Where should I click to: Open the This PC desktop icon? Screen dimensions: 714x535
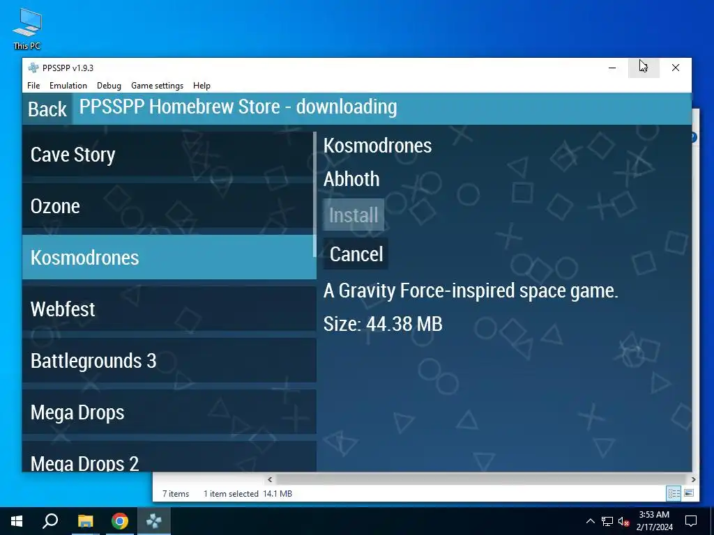(27, 28)
